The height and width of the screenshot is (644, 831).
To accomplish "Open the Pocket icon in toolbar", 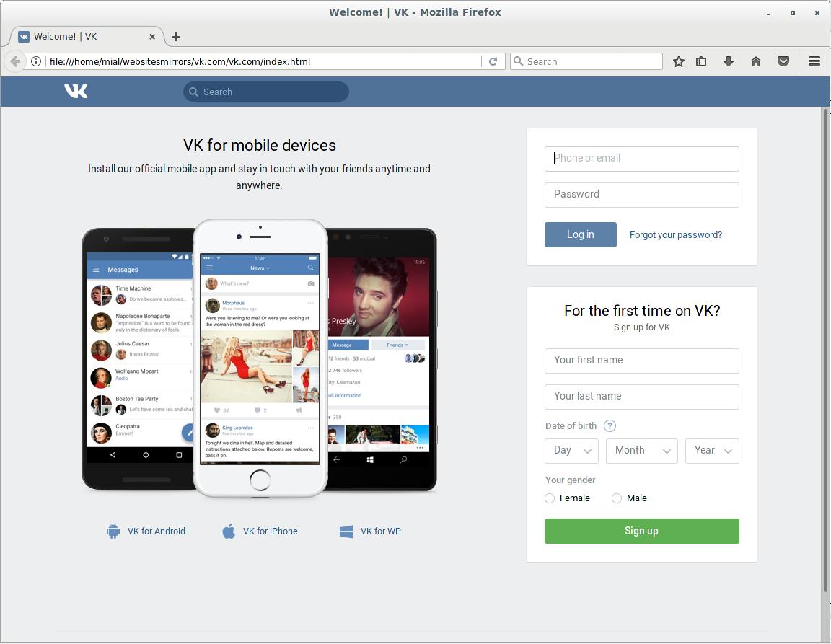I will (783, 61).
